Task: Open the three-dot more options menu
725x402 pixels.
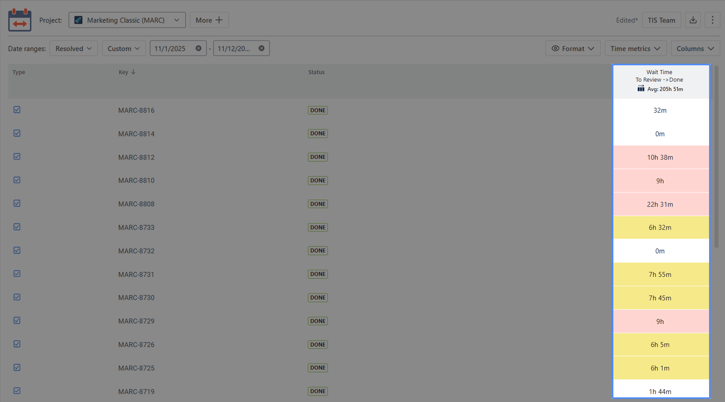Action: click(x=713, y=20)
